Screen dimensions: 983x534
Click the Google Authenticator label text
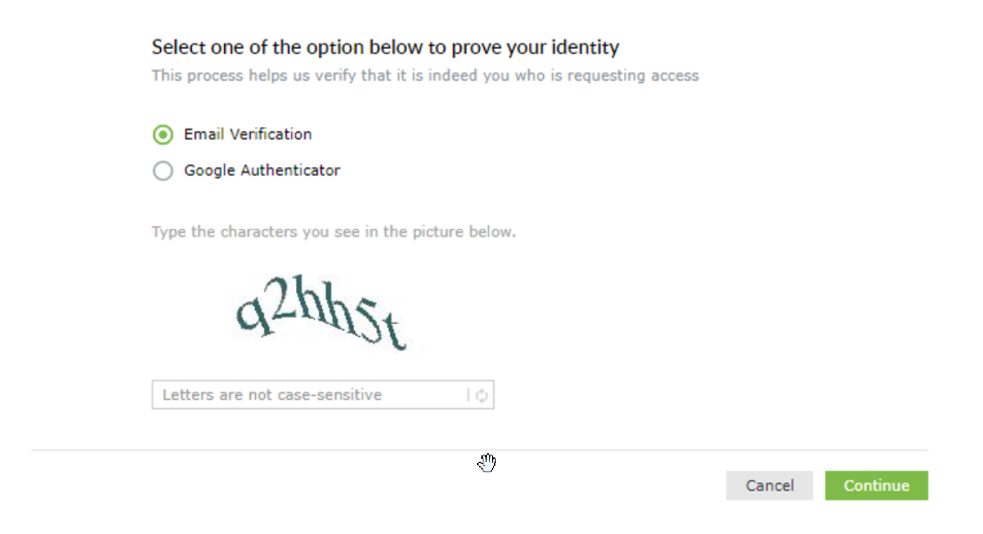point(261,170)
